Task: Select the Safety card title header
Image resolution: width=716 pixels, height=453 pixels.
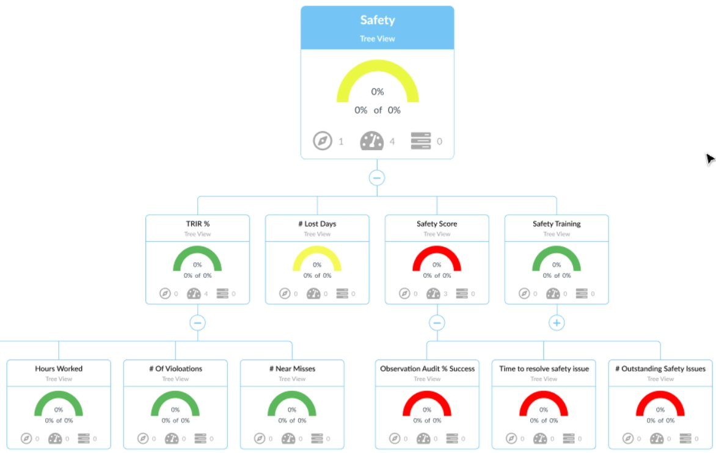Action: [x=377, y=20]
